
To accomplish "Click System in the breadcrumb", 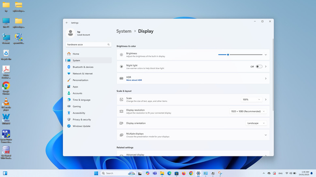I will (x=124, y=31).
